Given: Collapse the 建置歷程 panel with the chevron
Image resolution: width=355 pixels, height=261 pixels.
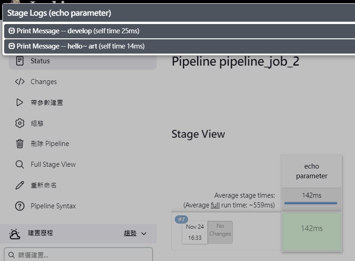Looking at the screenshot, I should click(144, 234).
